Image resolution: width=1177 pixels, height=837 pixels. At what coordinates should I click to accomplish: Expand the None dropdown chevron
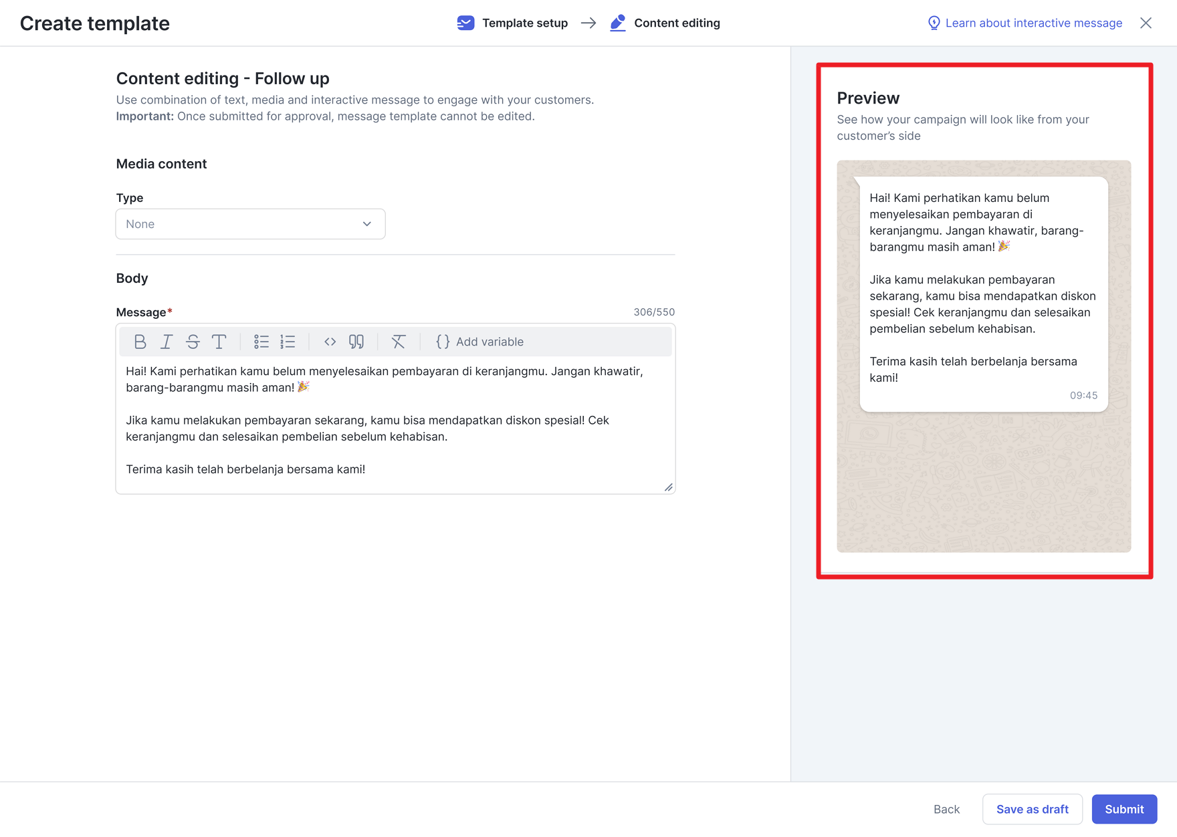pyautogui.click(x=367, y=224)
